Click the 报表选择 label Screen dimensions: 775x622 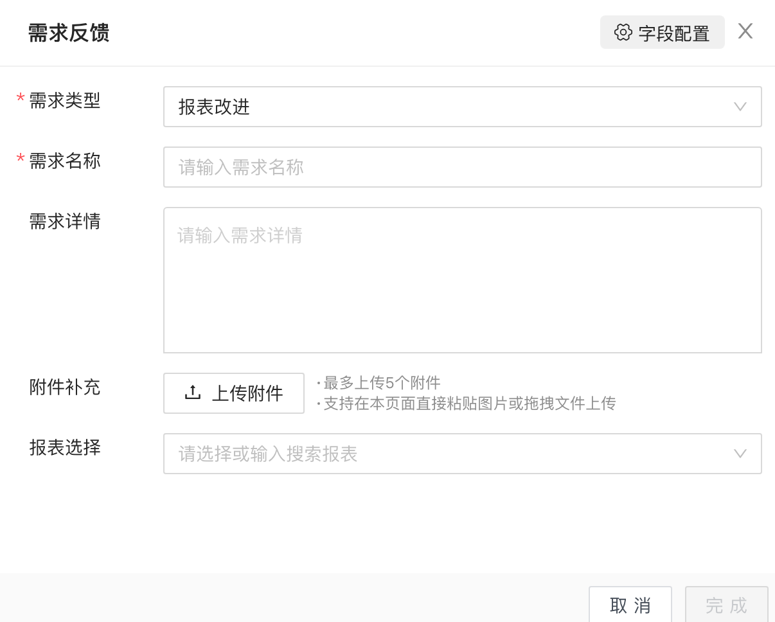coord(65,447)
